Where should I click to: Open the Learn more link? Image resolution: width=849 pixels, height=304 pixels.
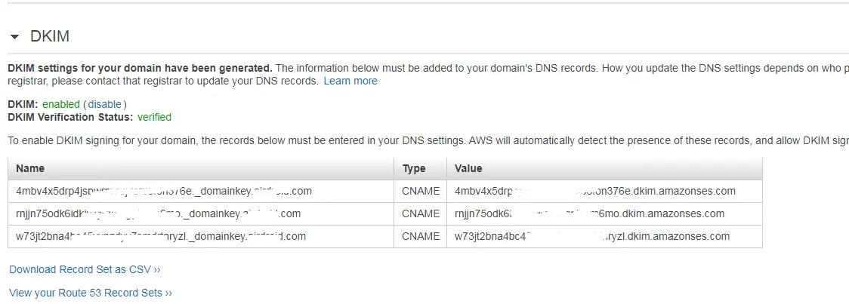350,81
